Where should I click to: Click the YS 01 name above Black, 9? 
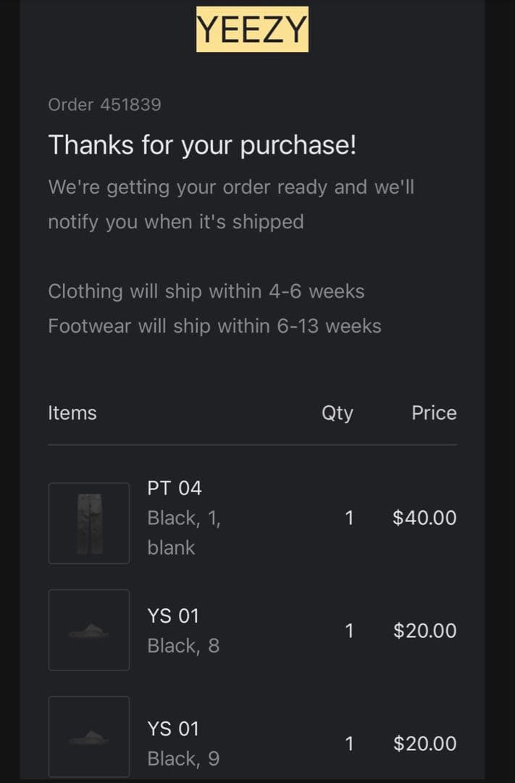(x=173, y=729)
